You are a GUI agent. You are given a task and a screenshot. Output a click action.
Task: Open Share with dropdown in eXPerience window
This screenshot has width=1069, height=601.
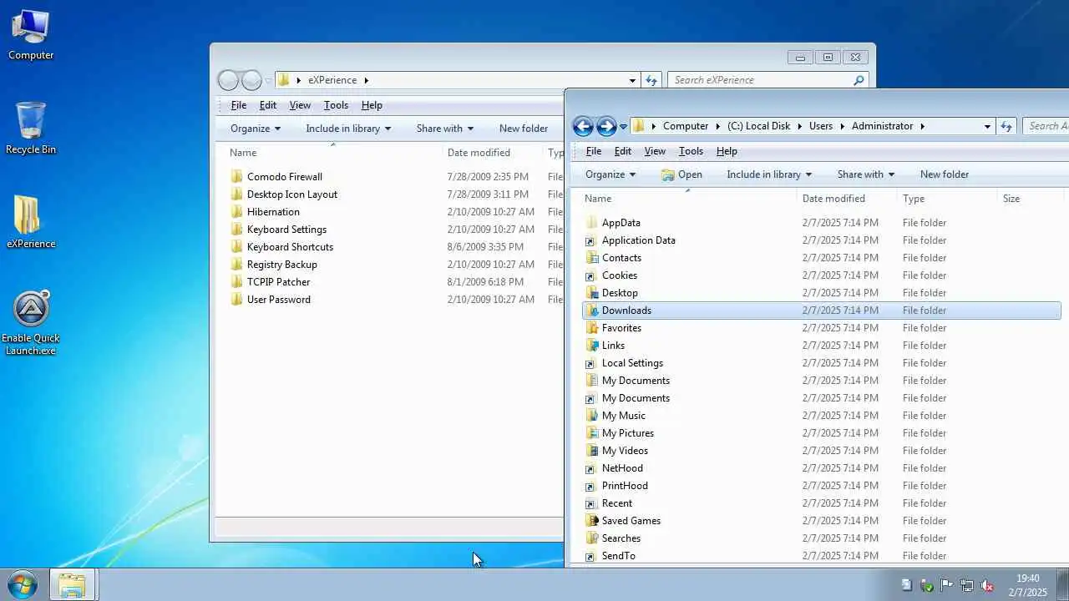click(445, 129)
